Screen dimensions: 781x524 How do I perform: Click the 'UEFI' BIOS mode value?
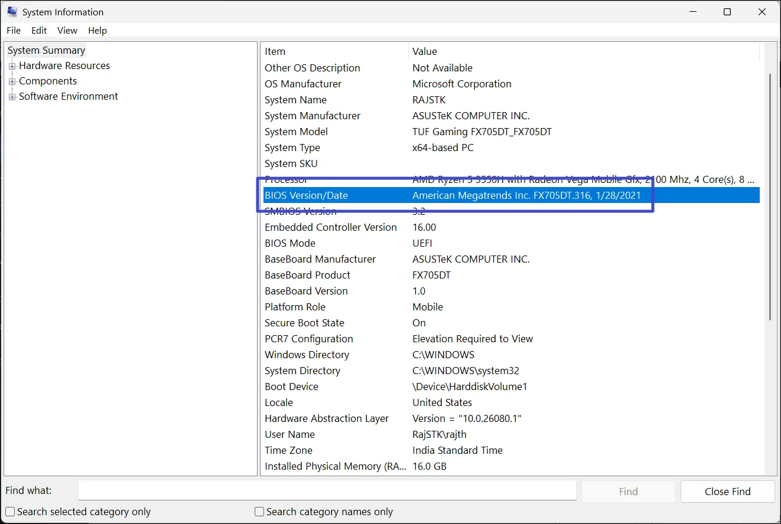coord(423,243)
